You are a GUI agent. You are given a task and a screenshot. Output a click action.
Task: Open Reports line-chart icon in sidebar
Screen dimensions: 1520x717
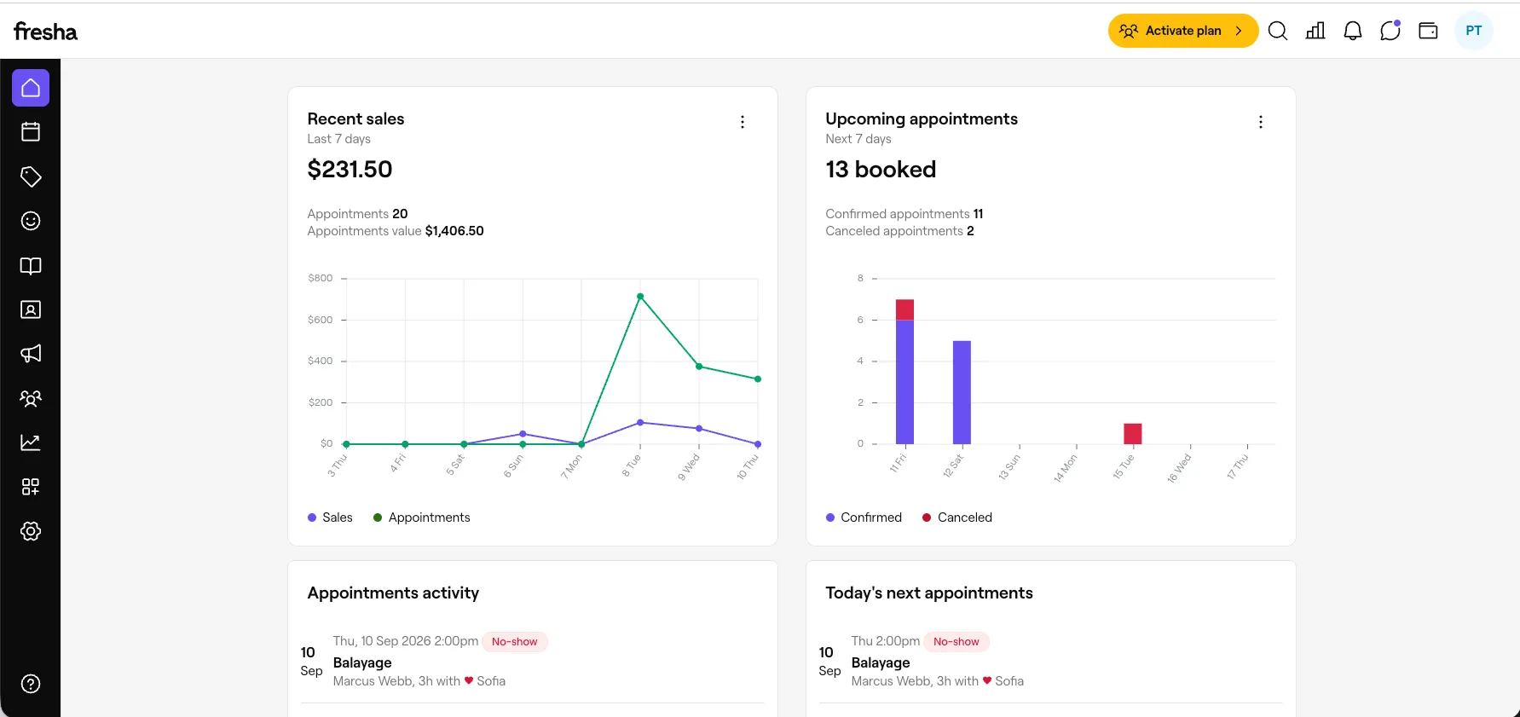click(31, 442)
